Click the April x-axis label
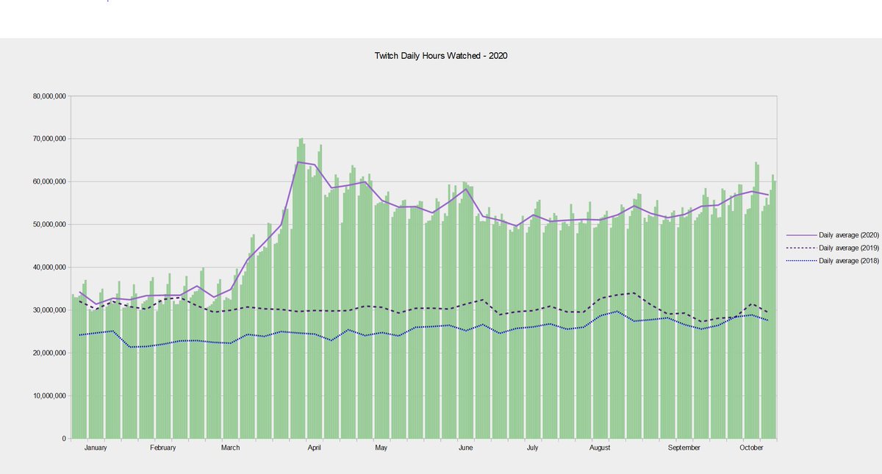 (x=315, y=448)
